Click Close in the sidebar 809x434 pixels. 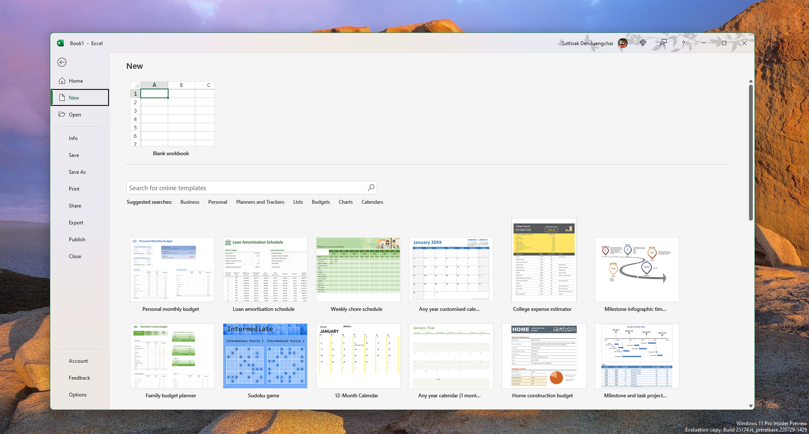(75, 256)
